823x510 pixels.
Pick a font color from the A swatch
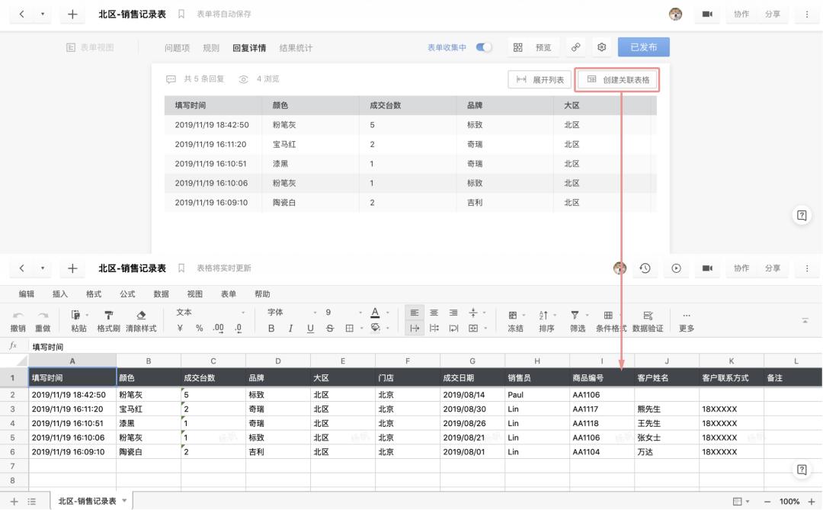[x=374, y=312]
